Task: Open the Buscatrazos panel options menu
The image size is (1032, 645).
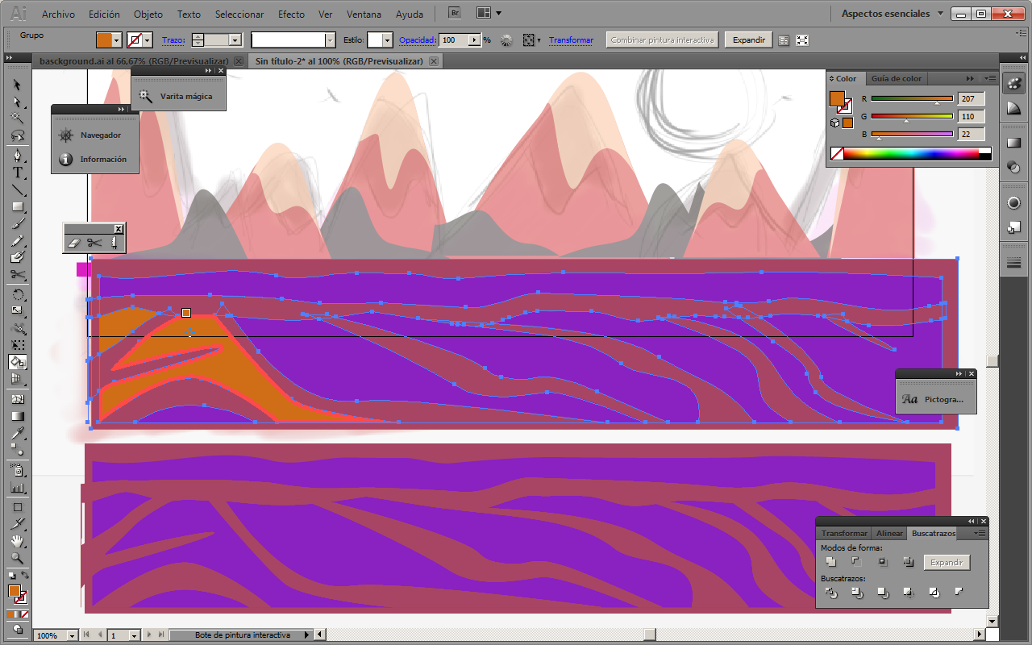Action: [x=980, y=533]
